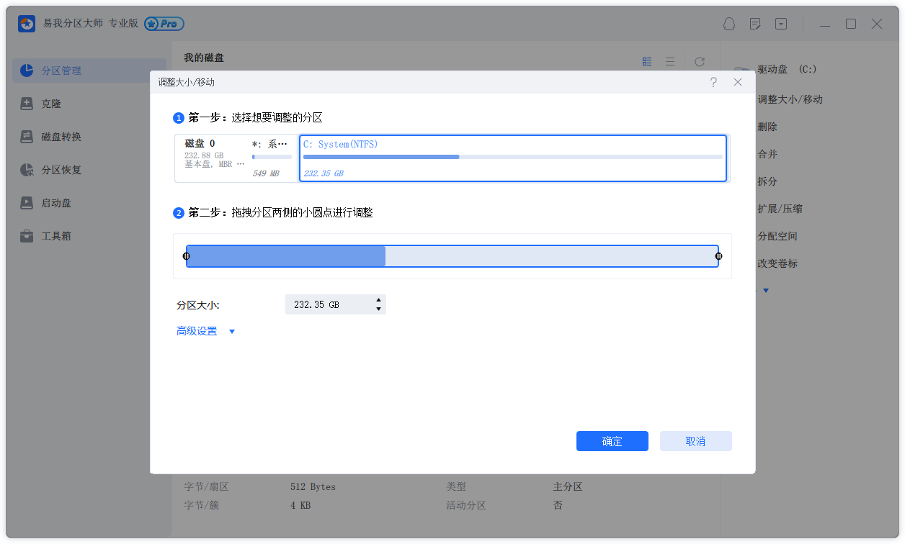Select 扩展/压缩 in the right panel
The image size is (905, 544).
tap(780, 209)
